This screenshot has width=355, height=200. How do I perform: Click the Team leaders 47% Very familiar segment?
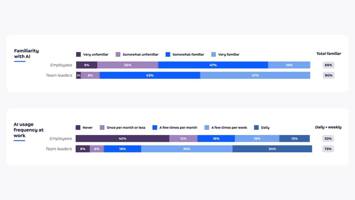click(255, 75)
